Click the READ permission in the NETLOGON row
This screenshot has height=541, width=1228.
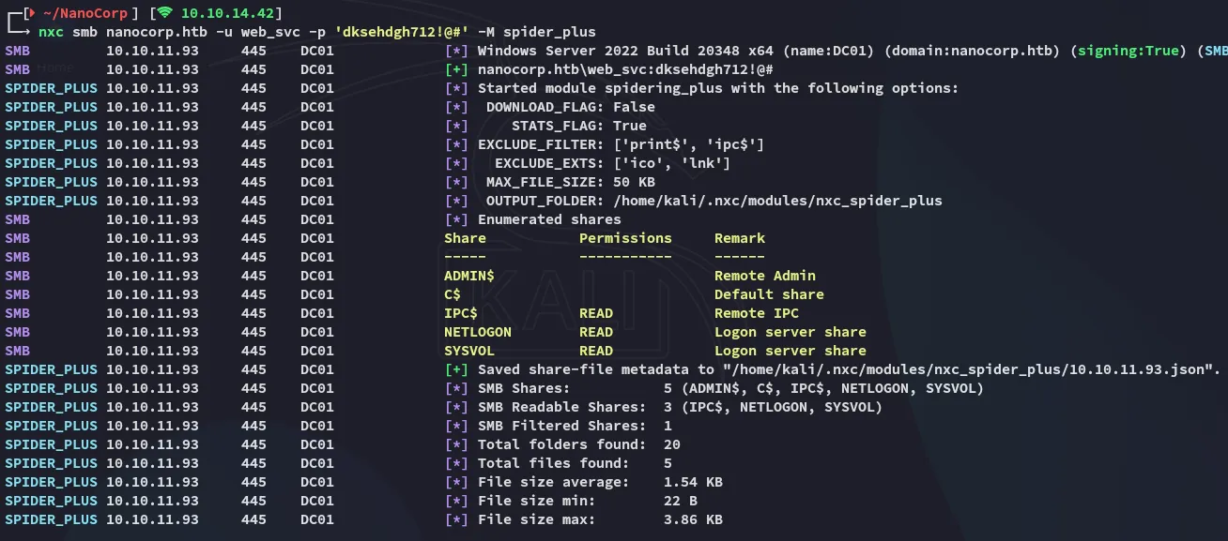pyautogui.click(x=596, y=332)
